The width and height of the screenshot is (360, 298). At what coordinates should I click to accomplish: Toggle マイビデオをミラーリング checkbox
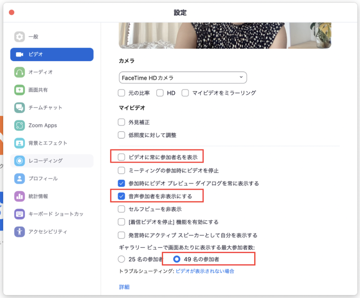[x=185, y=93]
